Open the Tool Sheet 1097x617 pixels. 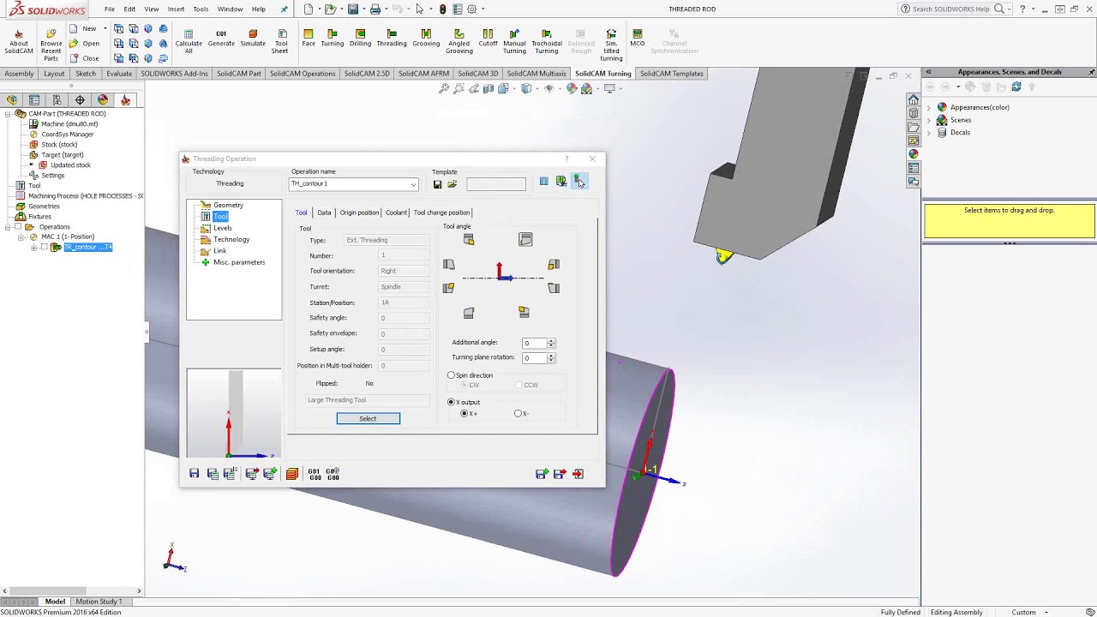click(x=280, y=43)
